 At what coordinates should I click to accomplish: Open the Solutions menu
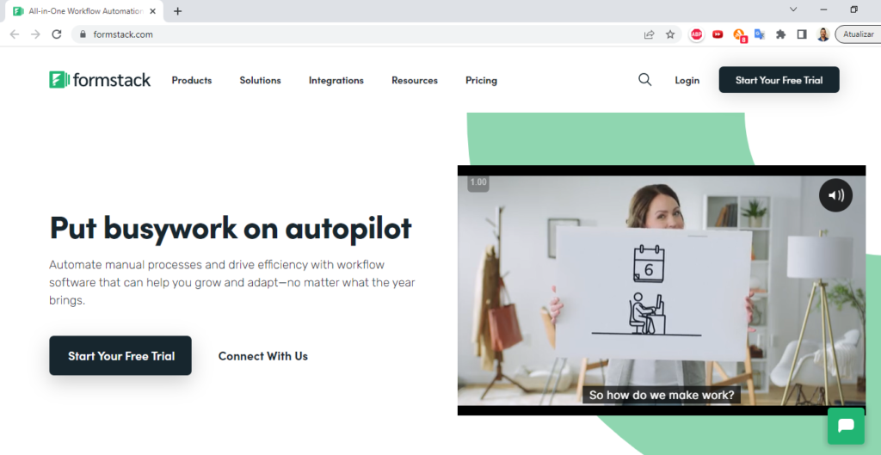click(260, 80)
